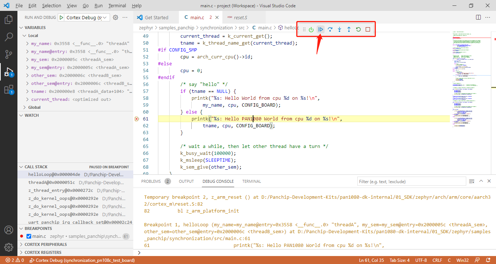Screen dimensions: 496x264
Task: Open the Accounts menu icon
Action: (x=9, y=230)
